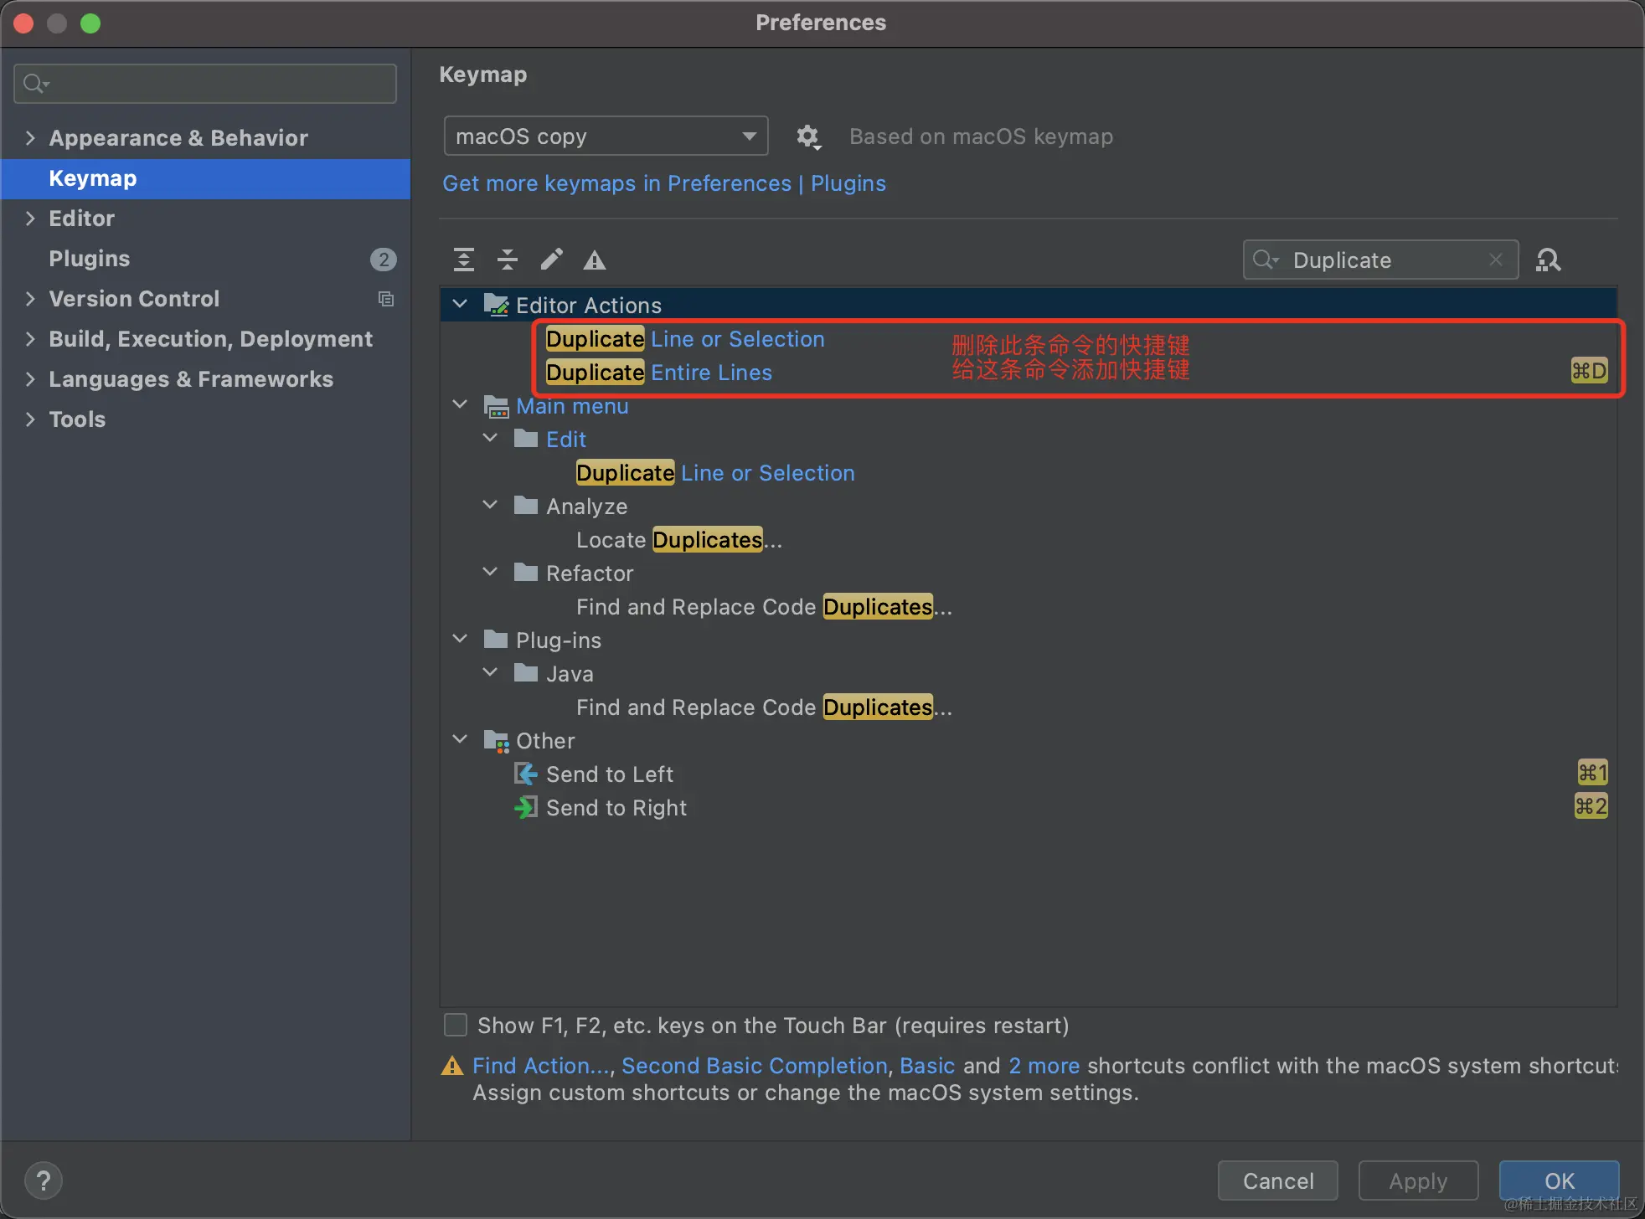Open the Find Action conflict link
The image size is (1645, 1219).
[x=540, y=1065]
